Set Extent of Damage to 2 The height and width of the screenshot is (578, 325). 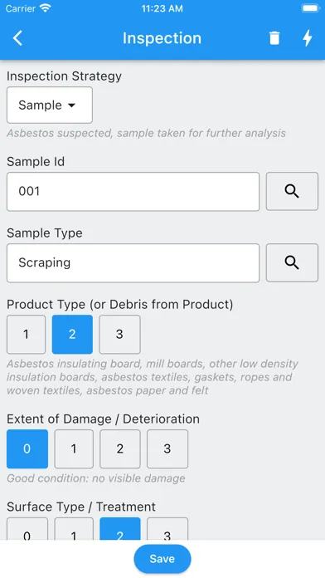coord(120,449)
